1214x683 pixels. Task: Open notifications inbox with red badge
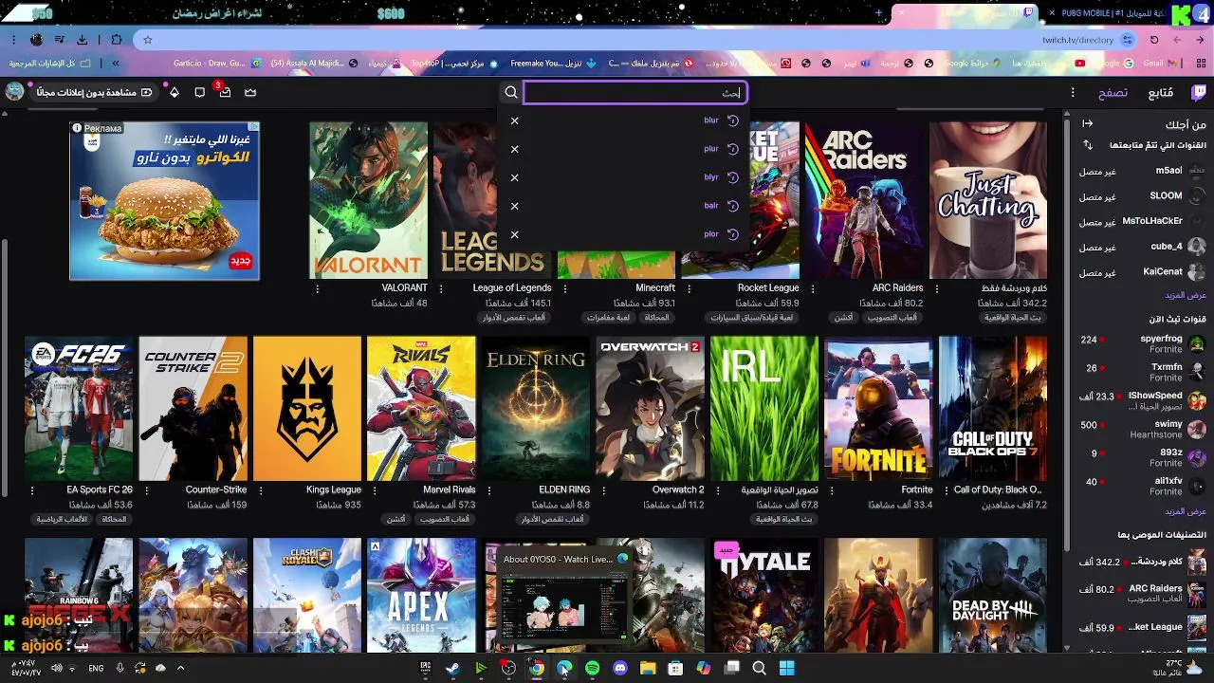(224, 92)
